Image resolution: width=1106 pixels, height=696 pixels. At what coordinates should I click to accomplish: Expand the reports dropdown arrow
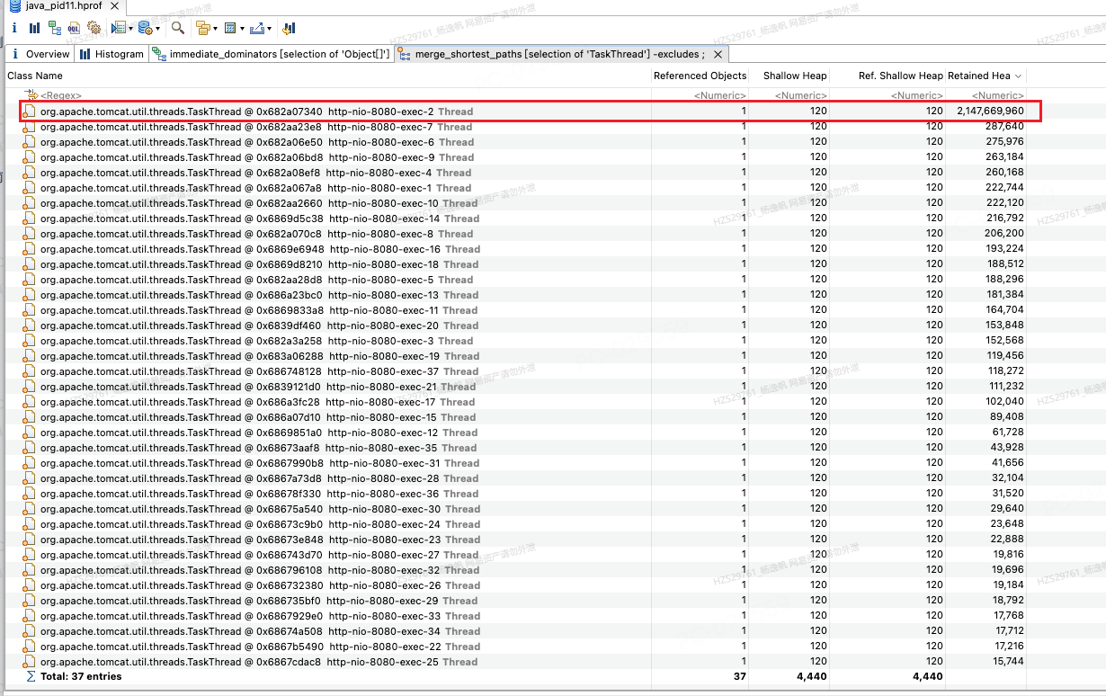(x=130, y=29)
